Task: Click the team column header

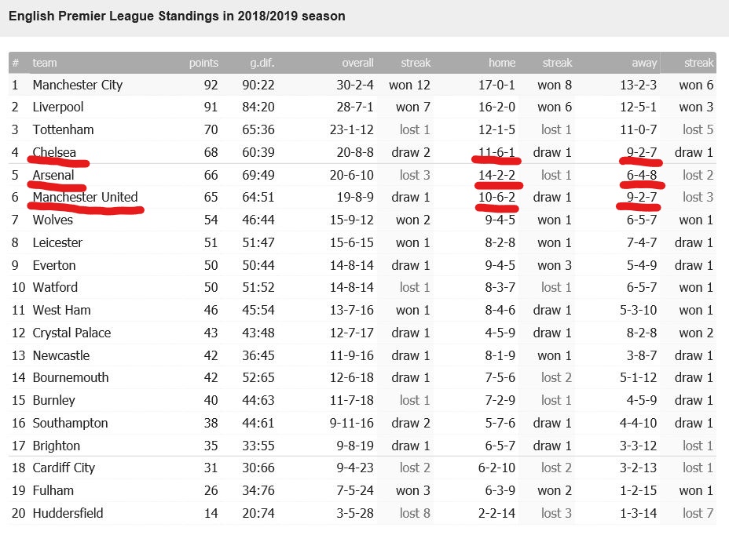Action: click(x=45, y=63)
